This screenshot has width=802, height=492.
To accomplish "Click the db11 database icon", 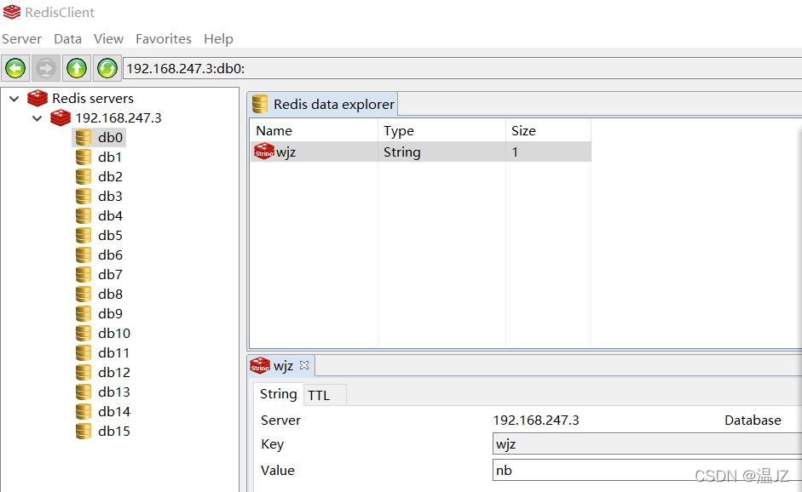I will (x=84, y=352).
